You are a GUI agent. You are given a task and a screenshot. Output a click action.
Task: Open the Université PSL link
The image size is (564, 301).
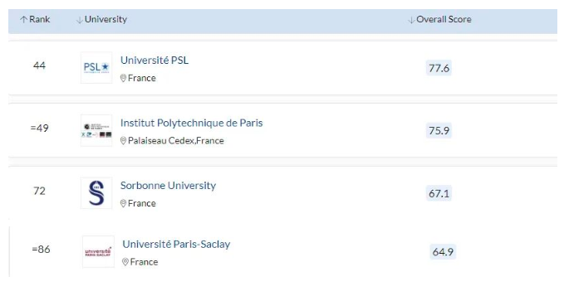(x=154, y=61)
